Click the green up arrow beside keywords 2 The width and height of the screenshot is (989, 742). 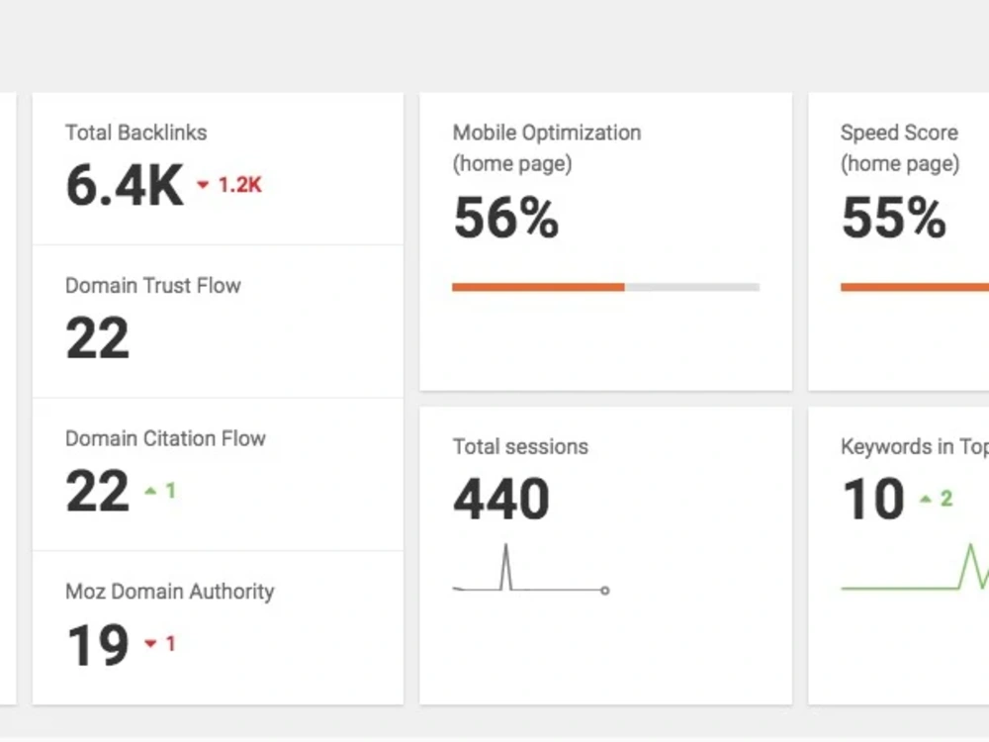click(x=926, y=499)
